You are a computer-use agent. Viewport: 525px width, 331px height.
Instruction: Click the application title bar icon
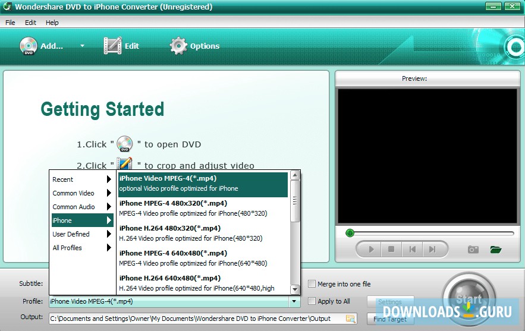7,7
